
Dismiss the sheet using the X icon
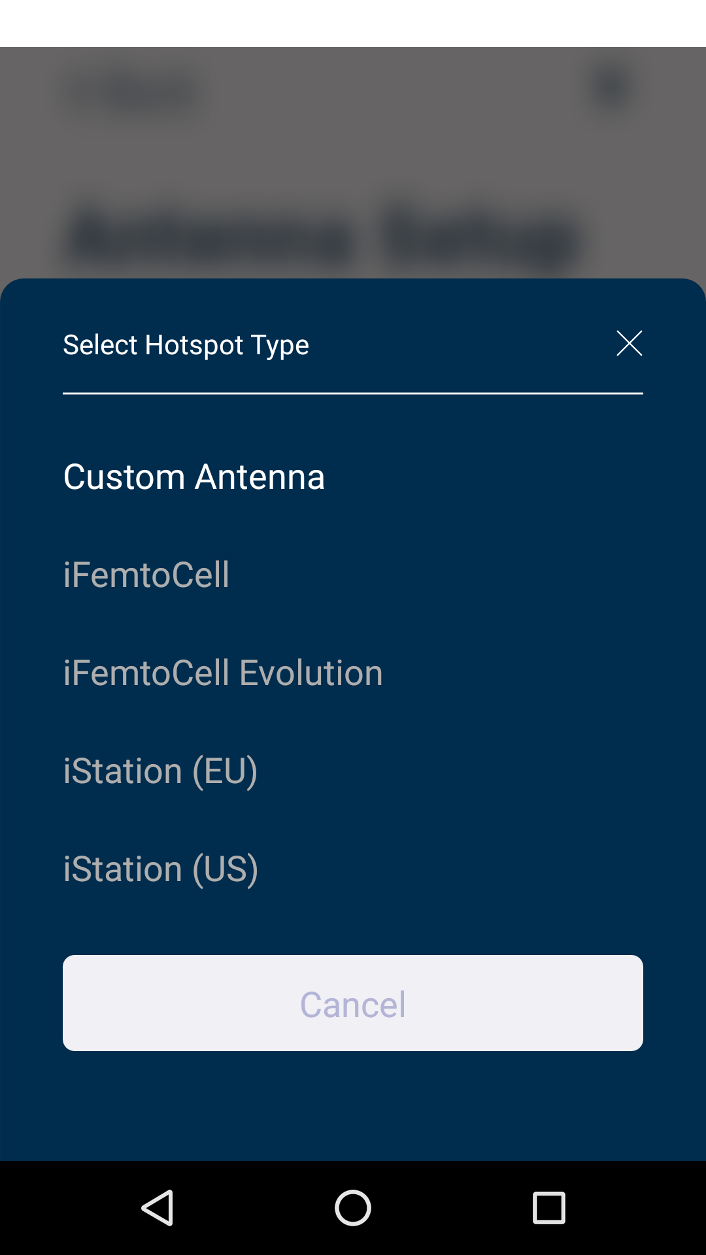tap(630, 343)
